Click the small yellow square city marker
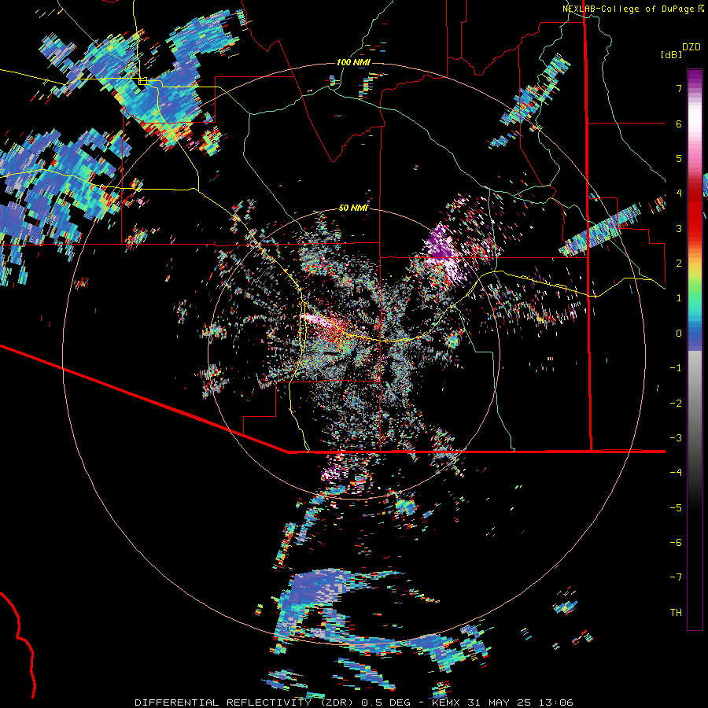 pos(142,81)
